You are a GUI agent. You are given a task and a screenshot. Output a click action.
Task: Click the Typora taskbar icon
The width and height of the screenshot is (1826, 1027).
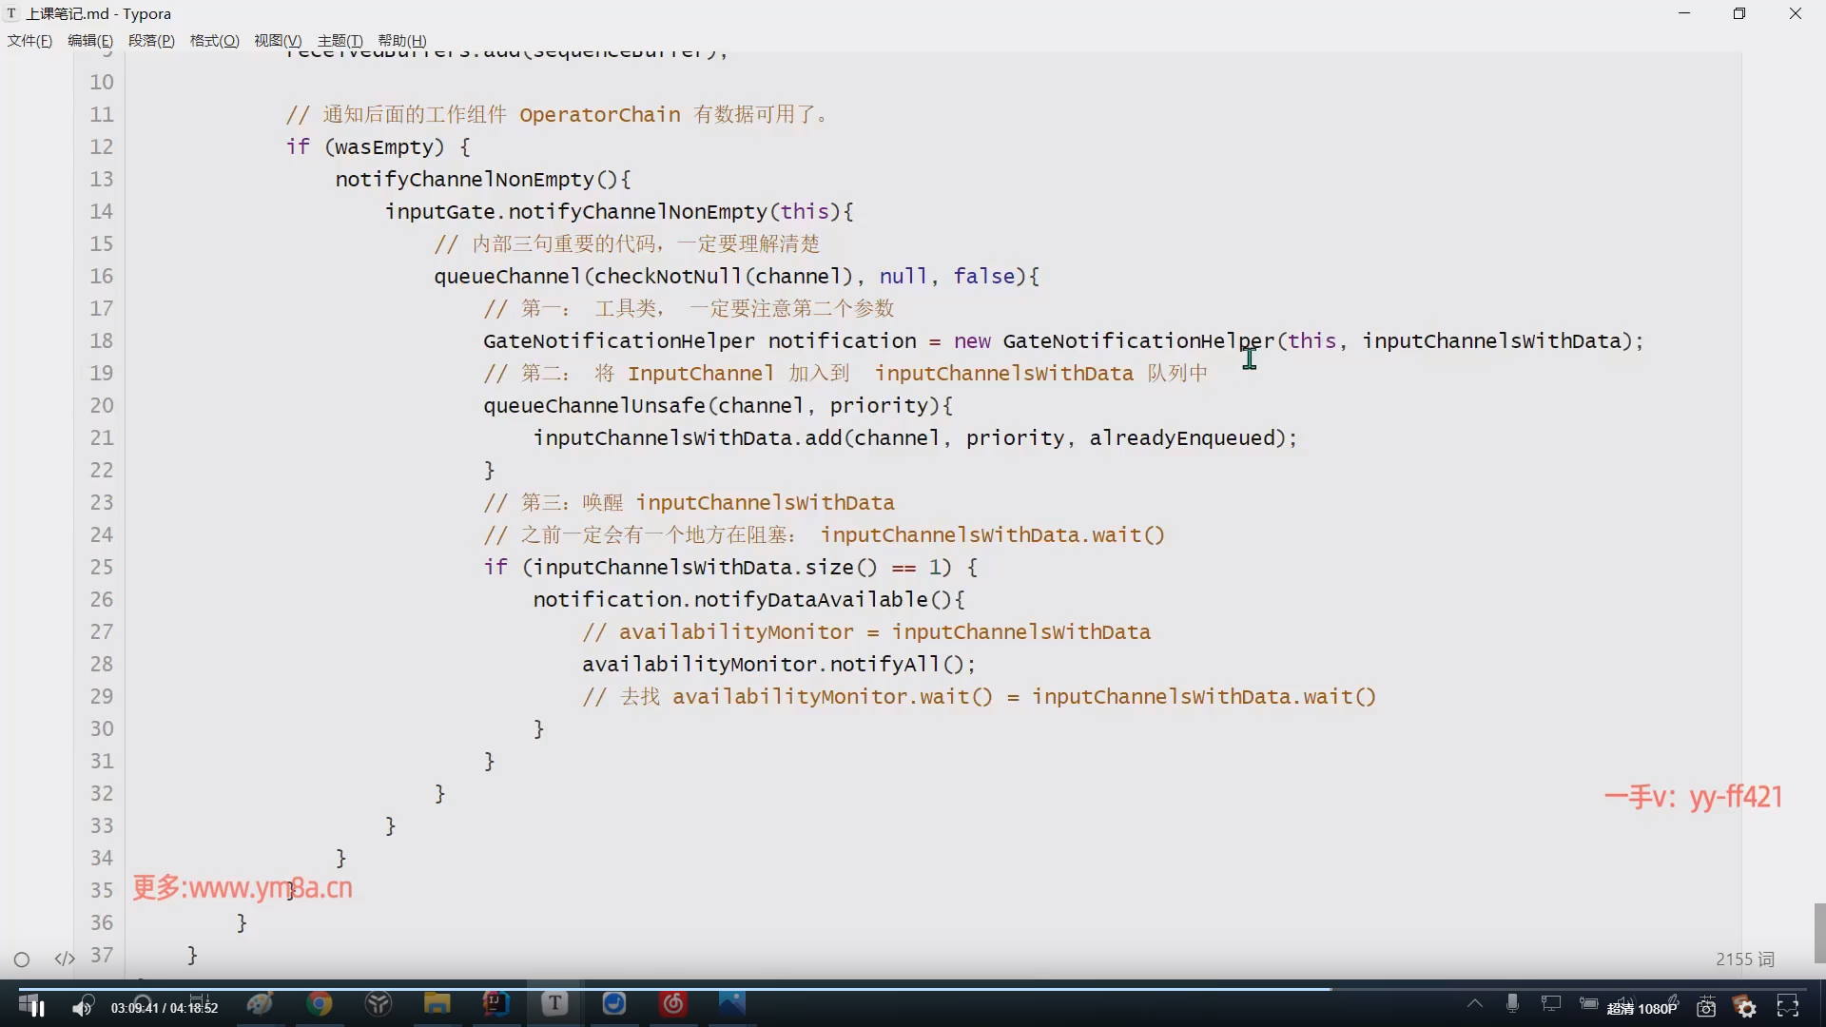pos(554,1003)
